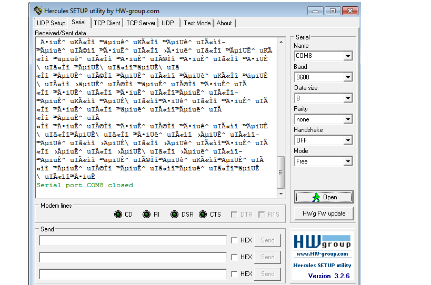
Task: Open the Test Mode tab
Action: click(197, 23)
